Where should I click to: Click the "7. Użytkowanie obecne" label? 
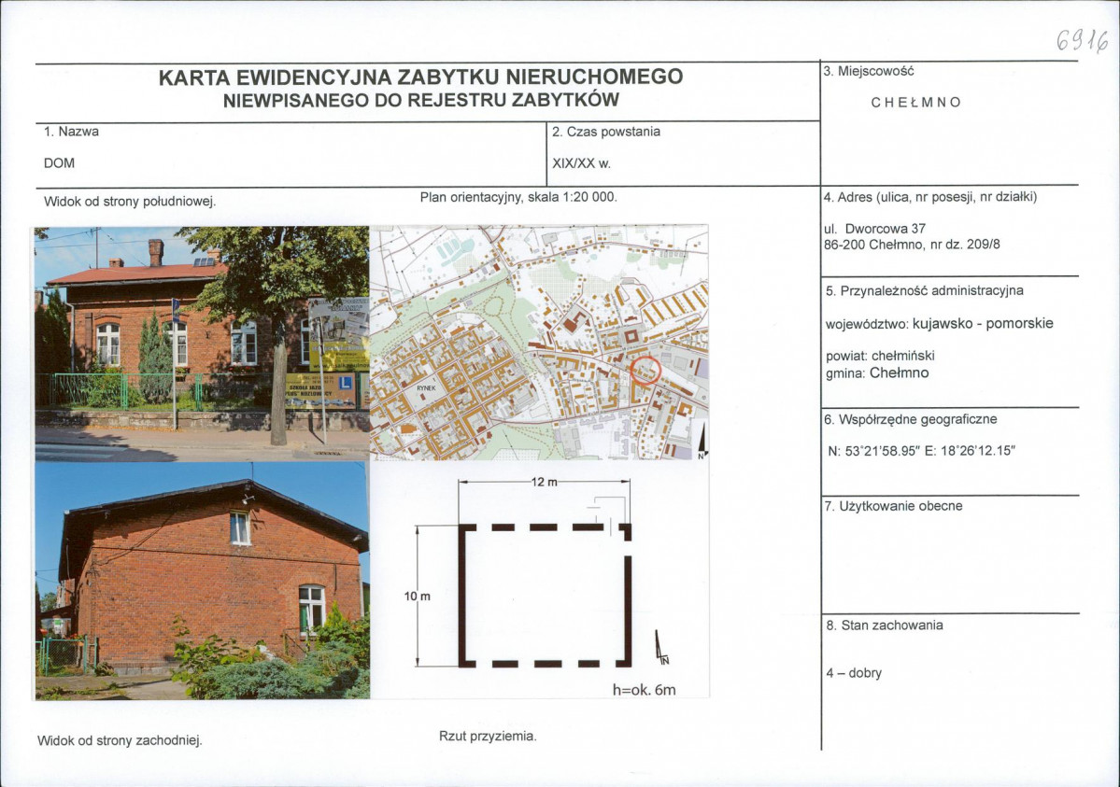tap(894, 506)
